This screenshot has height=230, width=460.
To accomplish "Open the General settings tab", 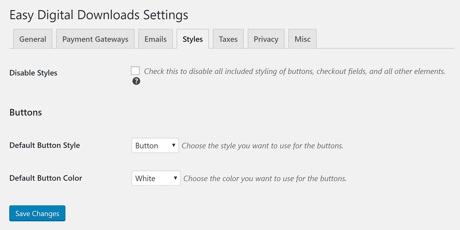I will 33,39.
